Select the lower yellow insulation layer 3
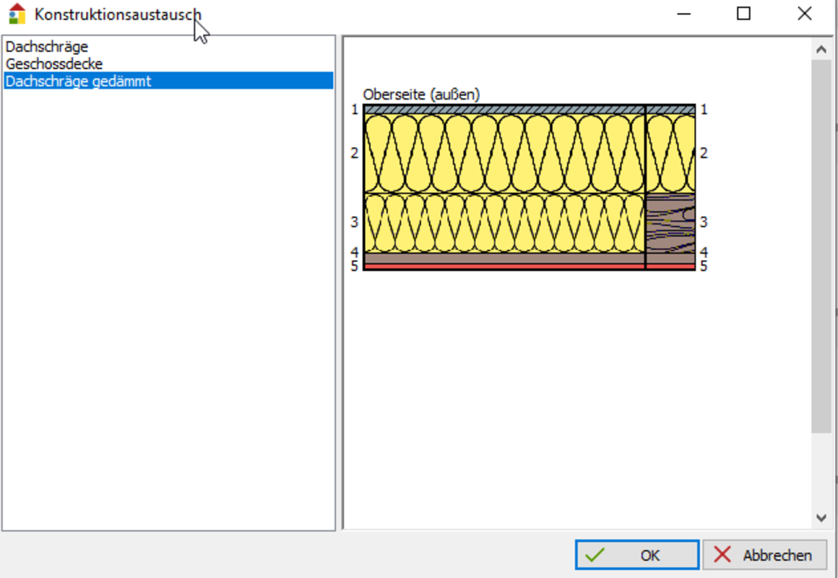 coord(504,223)
